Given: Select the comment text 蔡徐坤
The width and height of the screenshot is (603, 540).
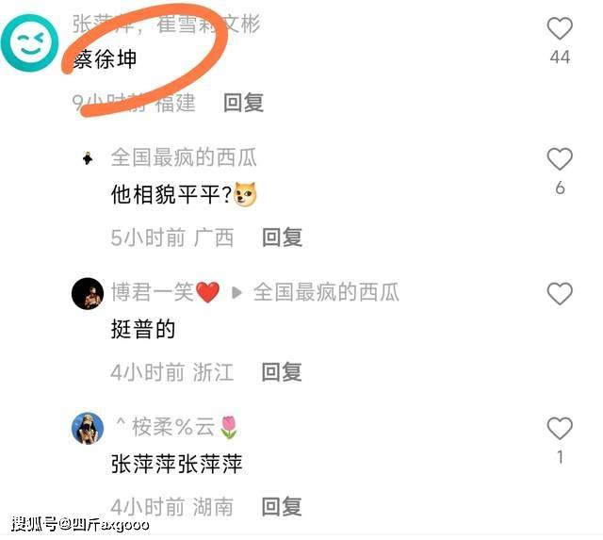Looking at the screenshot, I should 105,59.
